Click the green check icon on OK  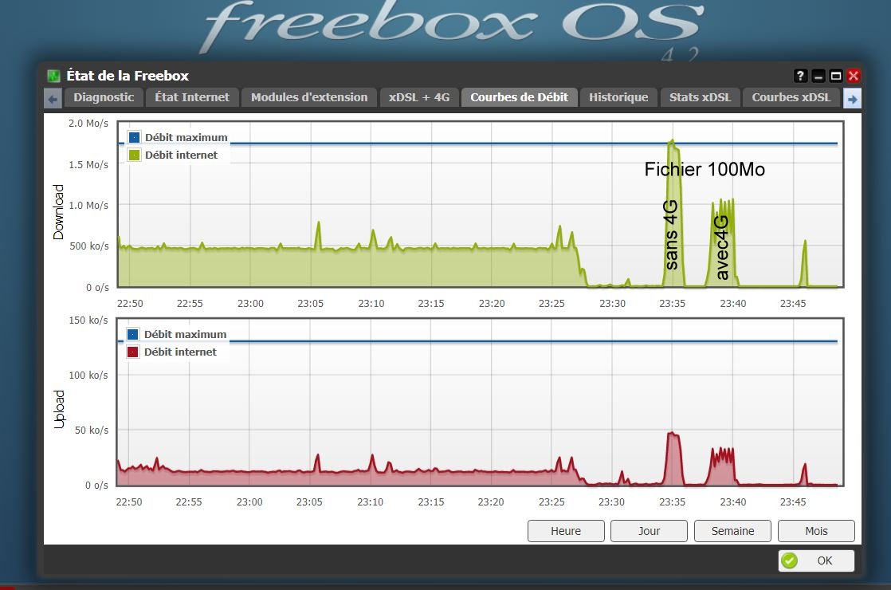789,560
